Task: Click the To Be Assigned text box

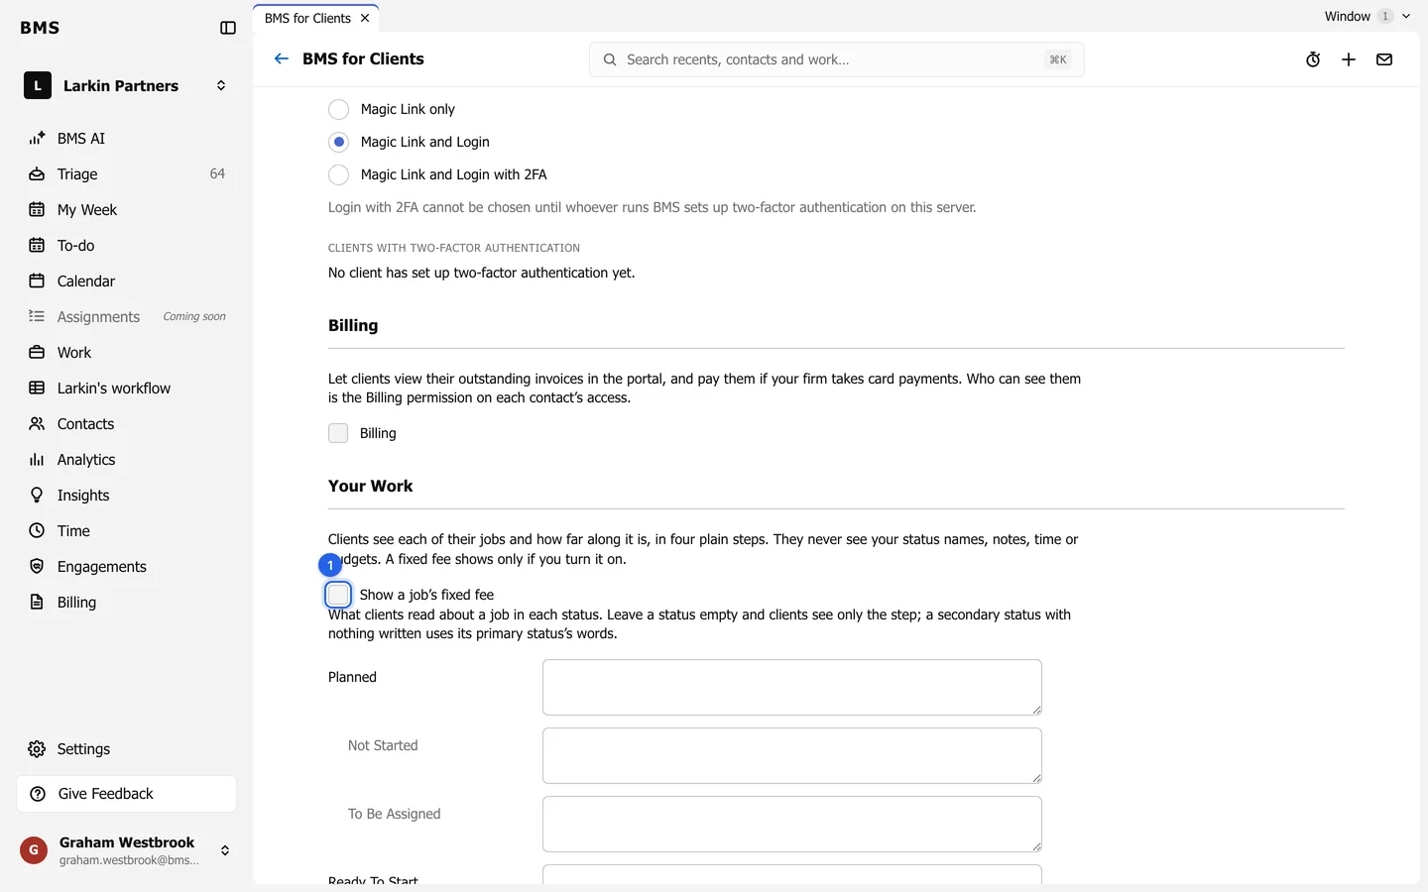Action: point(791,824)
